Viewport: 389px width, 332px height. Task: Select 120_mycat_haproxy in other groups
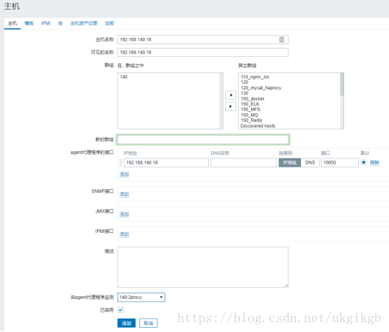coord(261,88)
